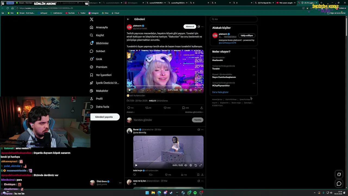Click the Ara search box
This screenshot has height=196, width=348.
pyautogui.click(x=234, y=19)
